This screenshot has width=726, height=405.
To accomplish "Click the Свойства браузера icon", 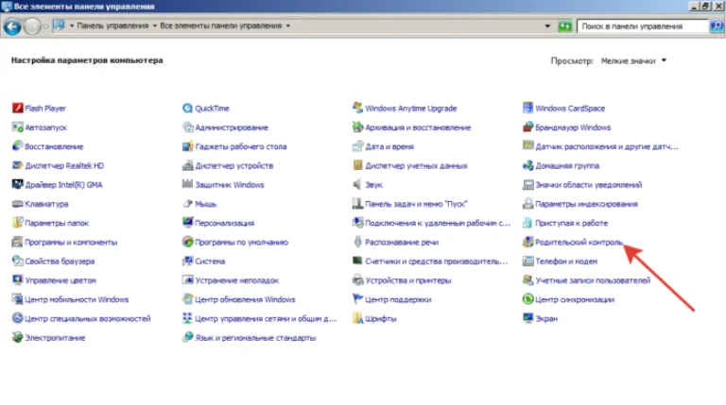I will [18, 262].
